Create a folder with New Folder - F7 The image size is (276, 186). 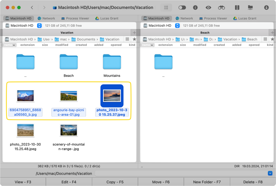(x=207, y=182)
